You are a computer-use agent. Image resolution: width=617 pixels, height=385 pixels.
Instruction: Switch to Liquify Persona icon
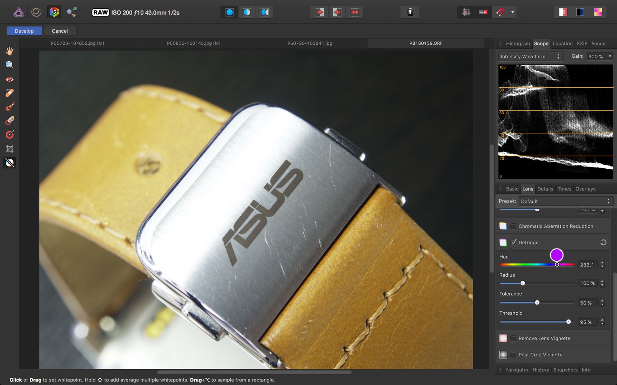36,12
